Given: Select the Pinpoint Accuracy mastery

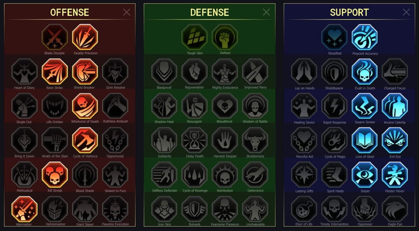Looking at the screenshot, I should click(365, 37).
